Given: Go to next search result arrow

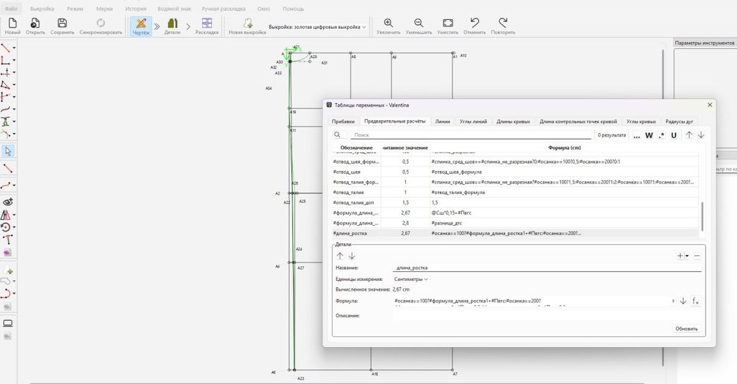Looking at the screenshot, I should click(x=701, y=135).
